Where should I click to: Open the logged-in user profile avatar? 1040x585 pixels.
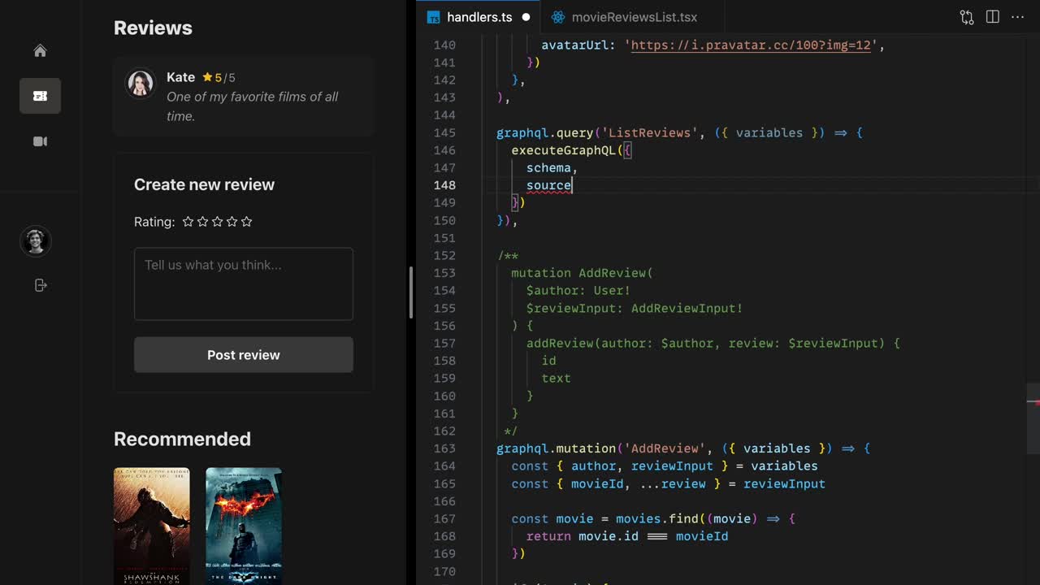(x=36, y=241)
